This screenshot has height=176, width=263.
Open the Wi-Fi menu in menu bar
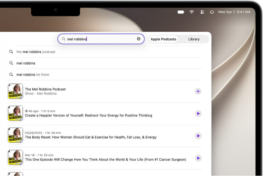pos(192,12)
